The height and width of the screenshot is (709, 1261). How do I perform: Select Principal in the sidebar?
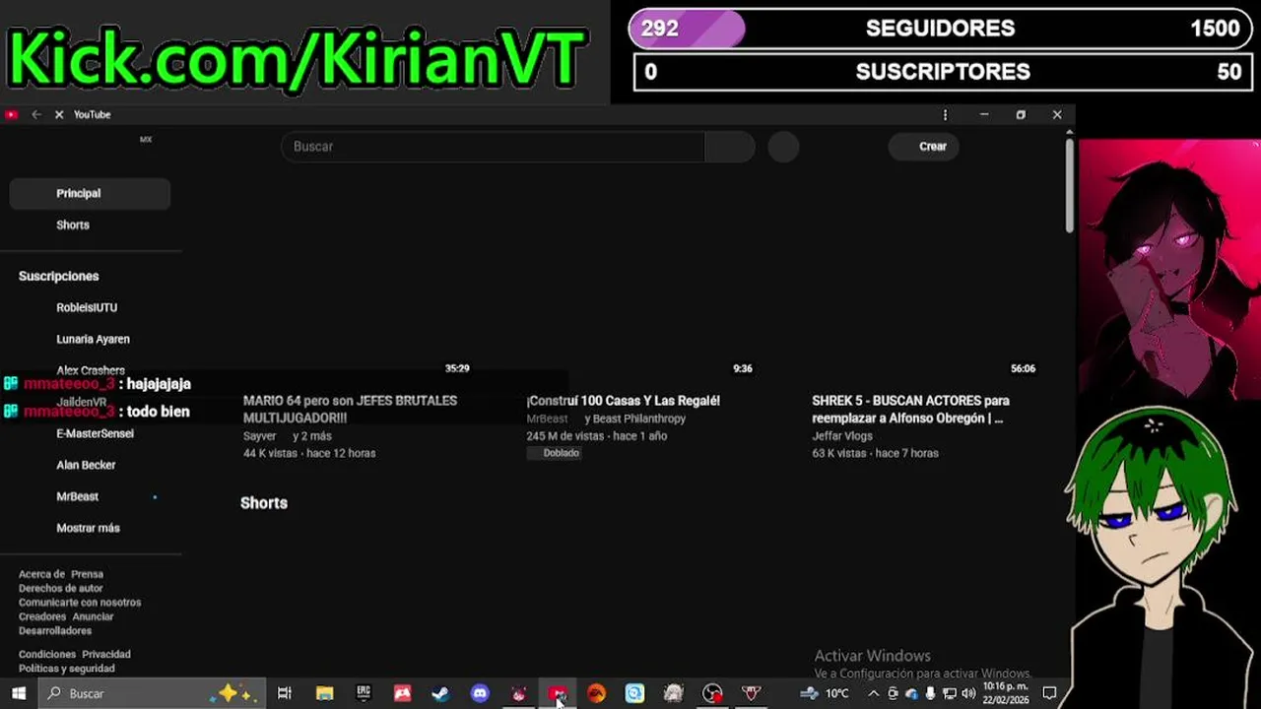tap(90, 194)
